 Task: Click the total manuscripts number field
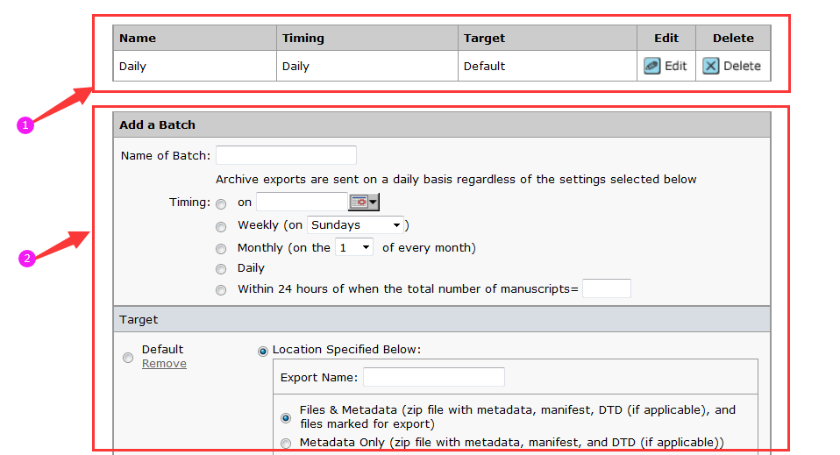[x=606, y=288]
